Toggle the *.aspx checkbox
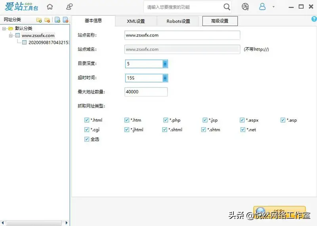This screenshot has width=317, height=226. (242, 120)
